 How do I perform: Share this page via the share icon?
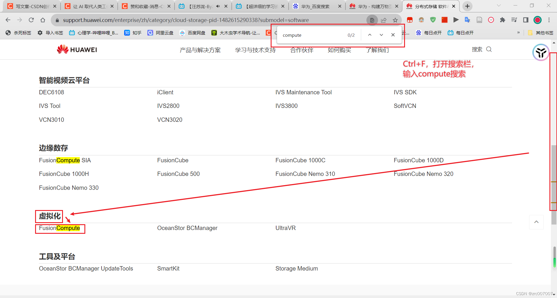tap(384, 20)
